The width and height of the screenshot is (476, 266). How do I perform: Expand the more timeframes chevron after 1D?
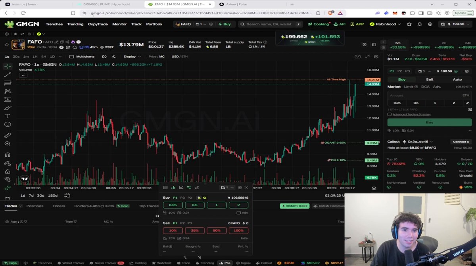60,57
